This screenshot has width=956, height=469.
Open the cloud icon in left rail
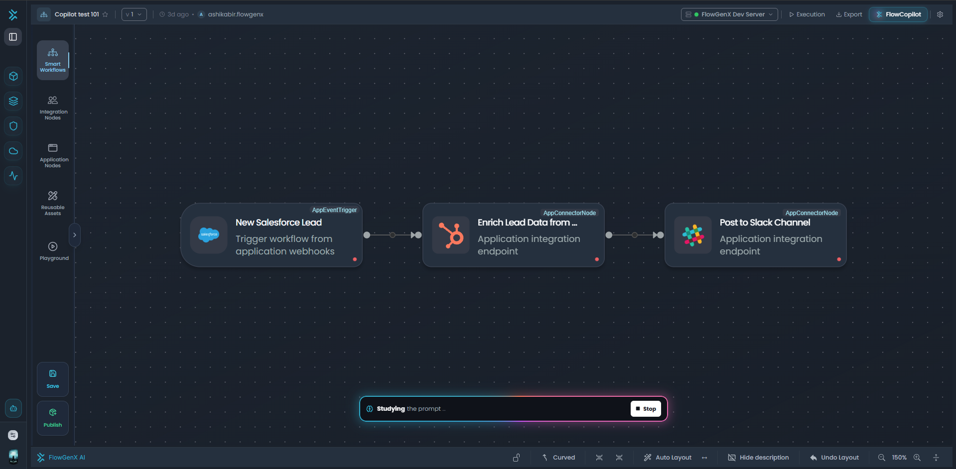click(13, 151)
